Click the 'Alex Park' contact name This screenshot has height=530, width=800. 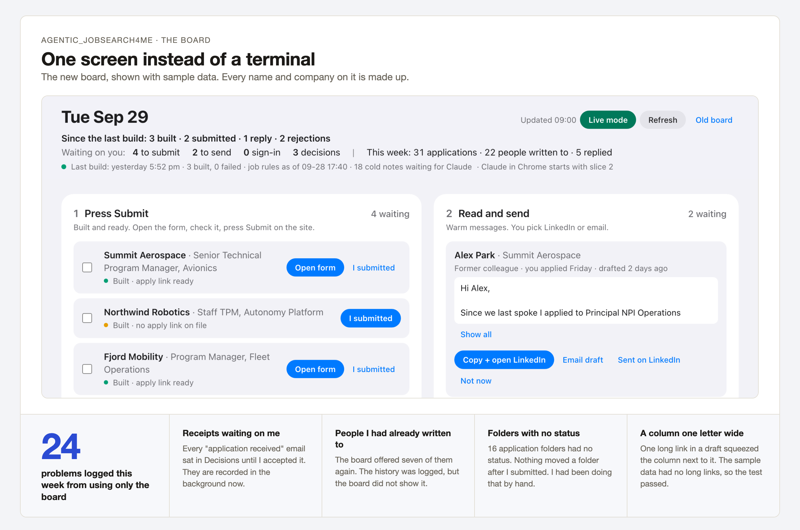tap(475, 255)
